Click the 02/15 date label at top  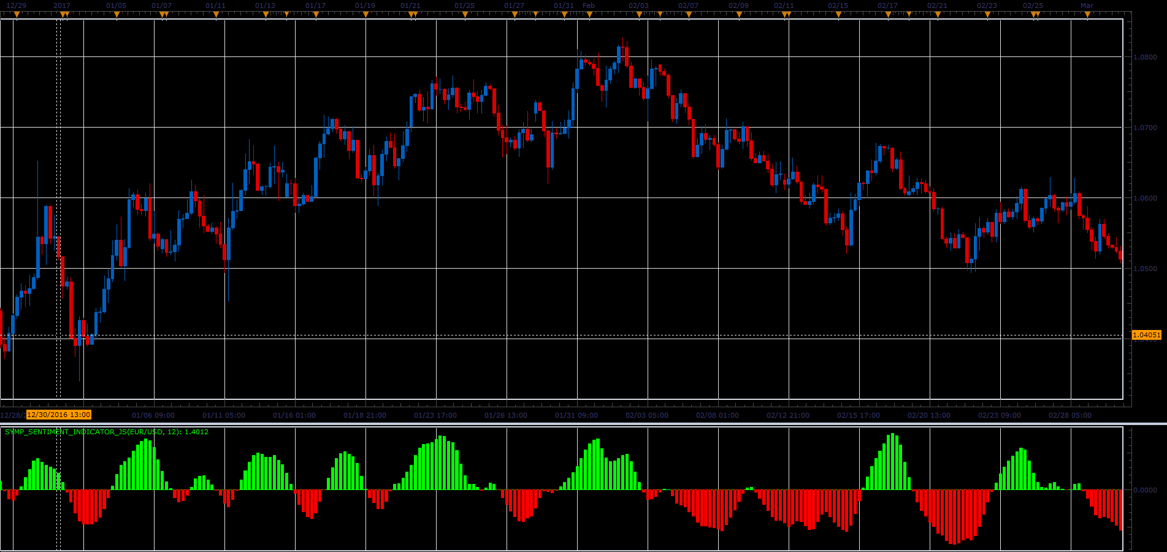point(838,6)
